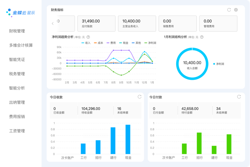
Task: Refresh the 财务指标 panel
Action: (x=229, y=10)
